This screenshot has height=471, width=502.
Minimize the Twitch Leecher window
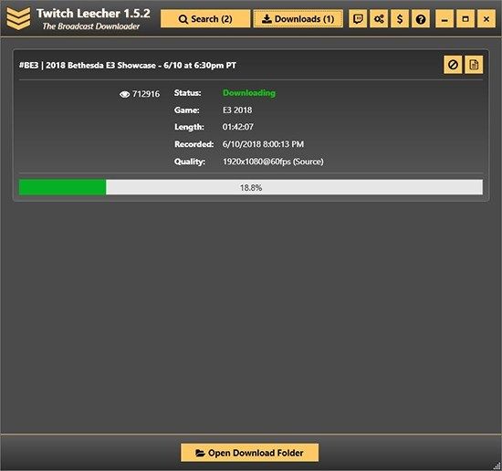click(x=444, y=19)
